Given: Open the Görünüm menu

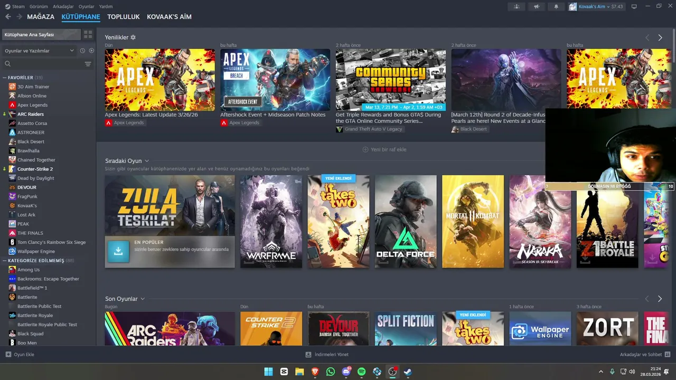Looking at the screenshot, I should pos(39,6).
